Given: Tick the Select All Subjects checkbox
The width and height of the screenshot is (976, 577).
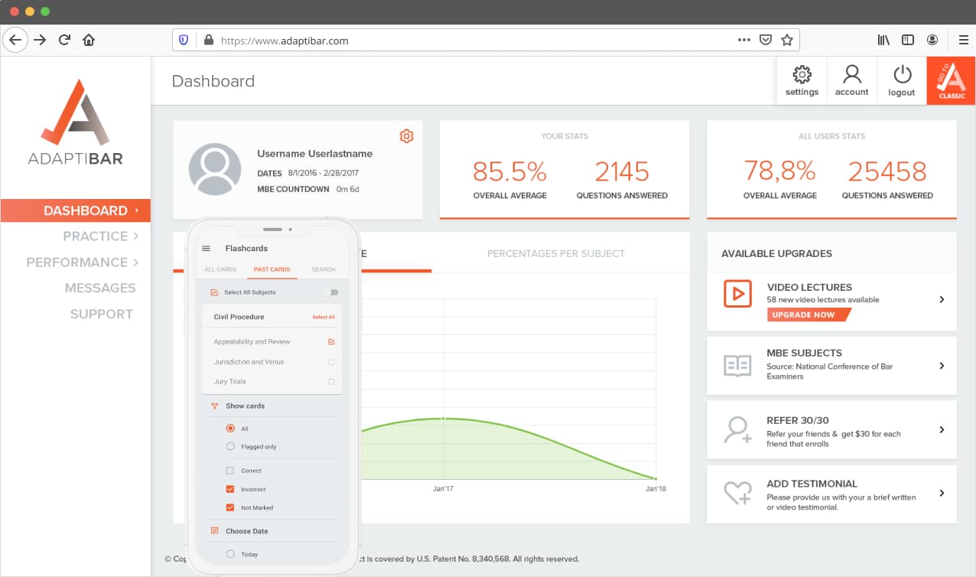Looking at the screenshot, I should coord(214,292).
